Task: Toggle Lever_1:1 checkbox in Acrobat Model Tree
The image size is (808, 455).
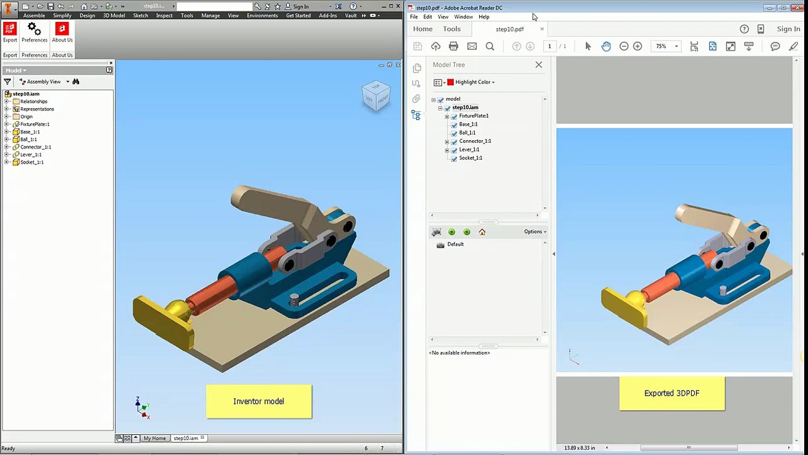Action: click(x=454, y=150)
